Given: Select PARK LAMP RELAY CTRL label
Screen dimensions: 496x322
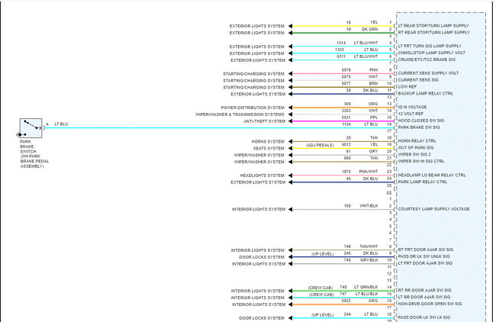Looking at the screenshot, I should (x=422, y=182).
